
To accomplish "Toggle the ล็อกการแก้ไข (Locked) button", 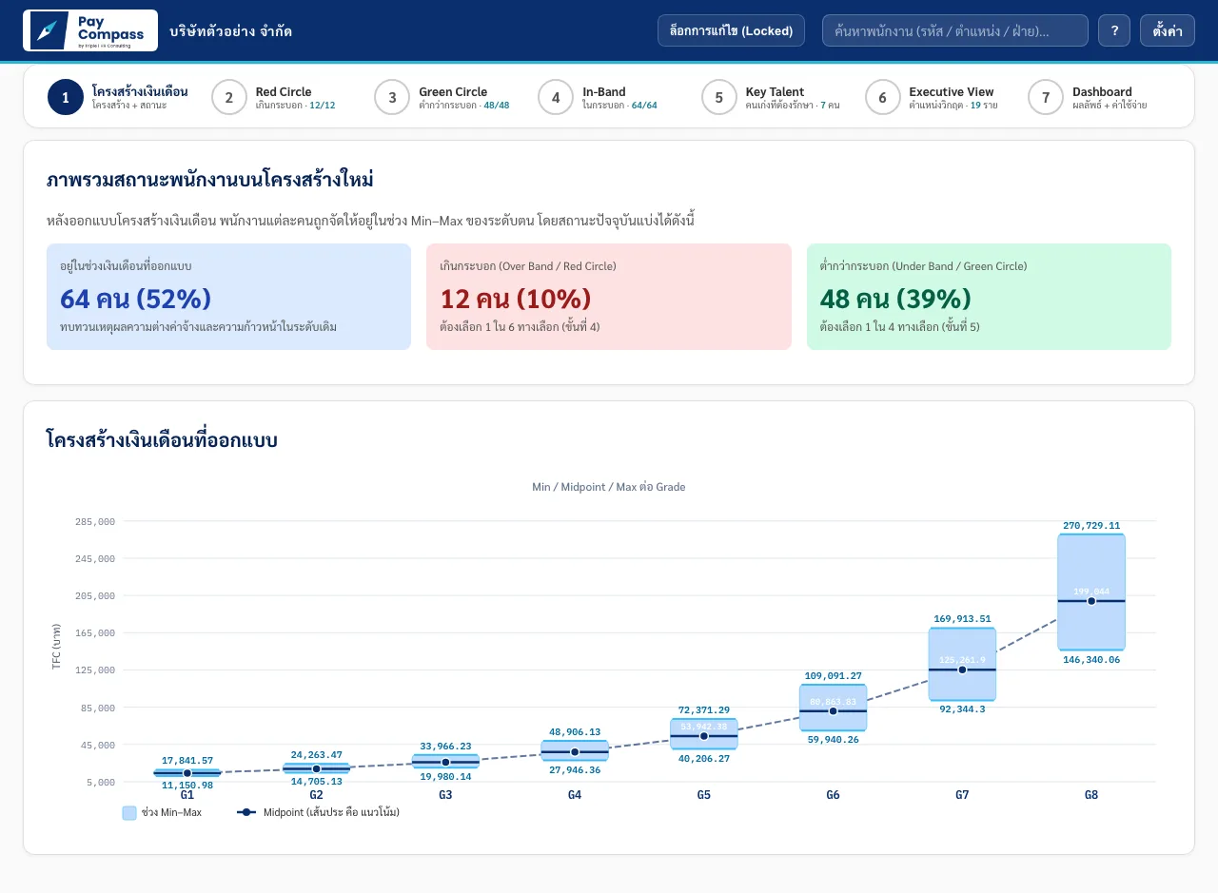I will [x=731, y=30].
